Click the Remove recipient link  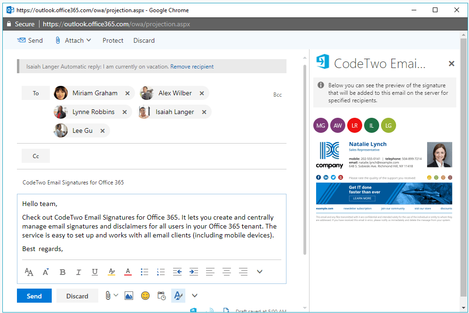coord(192,67)
